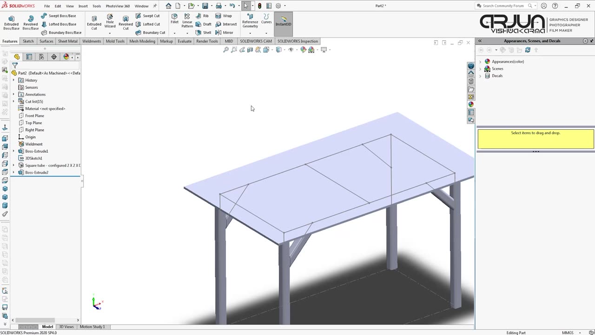Switch to the Evaluate tab
Viewport: 595px width, 335px height.
point(185,41)
